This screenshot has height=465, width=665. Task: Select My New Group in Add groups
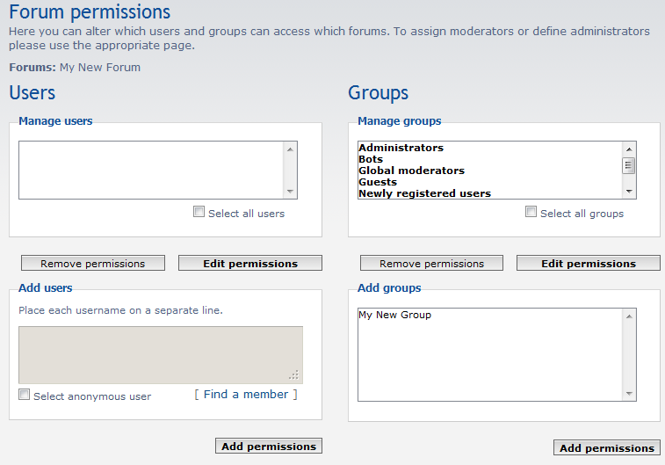tap(395, 315)
